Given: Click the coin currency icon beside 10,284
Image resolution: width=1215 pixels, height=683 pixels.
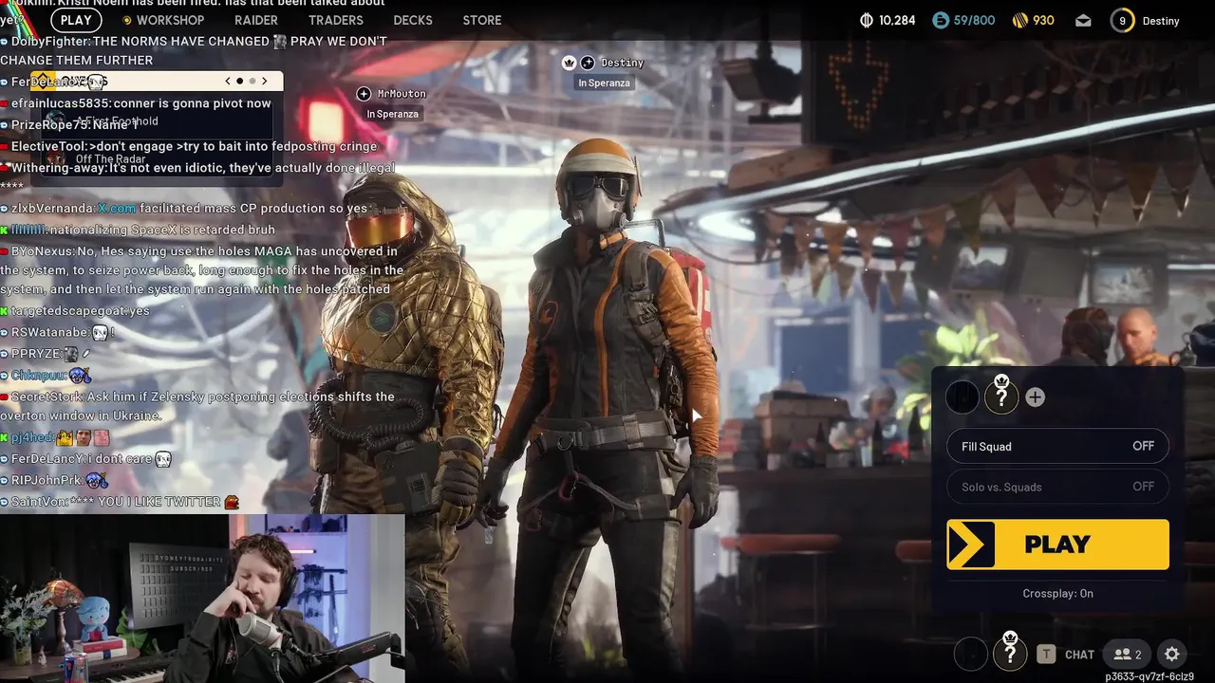Looking at the screenshot, I should 866,20.
